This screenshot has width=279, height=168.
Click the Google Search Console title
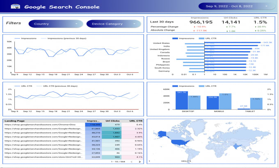point(62,7)
